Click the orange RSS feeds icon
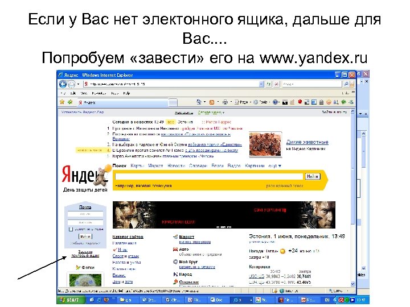 (212, 102)
